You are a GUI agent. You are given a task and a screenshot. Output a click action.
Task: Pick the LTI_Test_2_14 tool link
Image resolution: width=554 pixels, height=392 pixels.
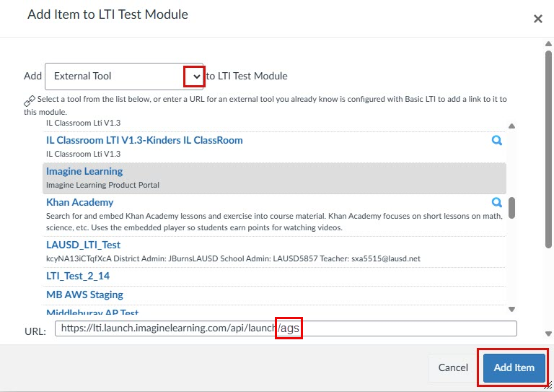pos(78,276)
